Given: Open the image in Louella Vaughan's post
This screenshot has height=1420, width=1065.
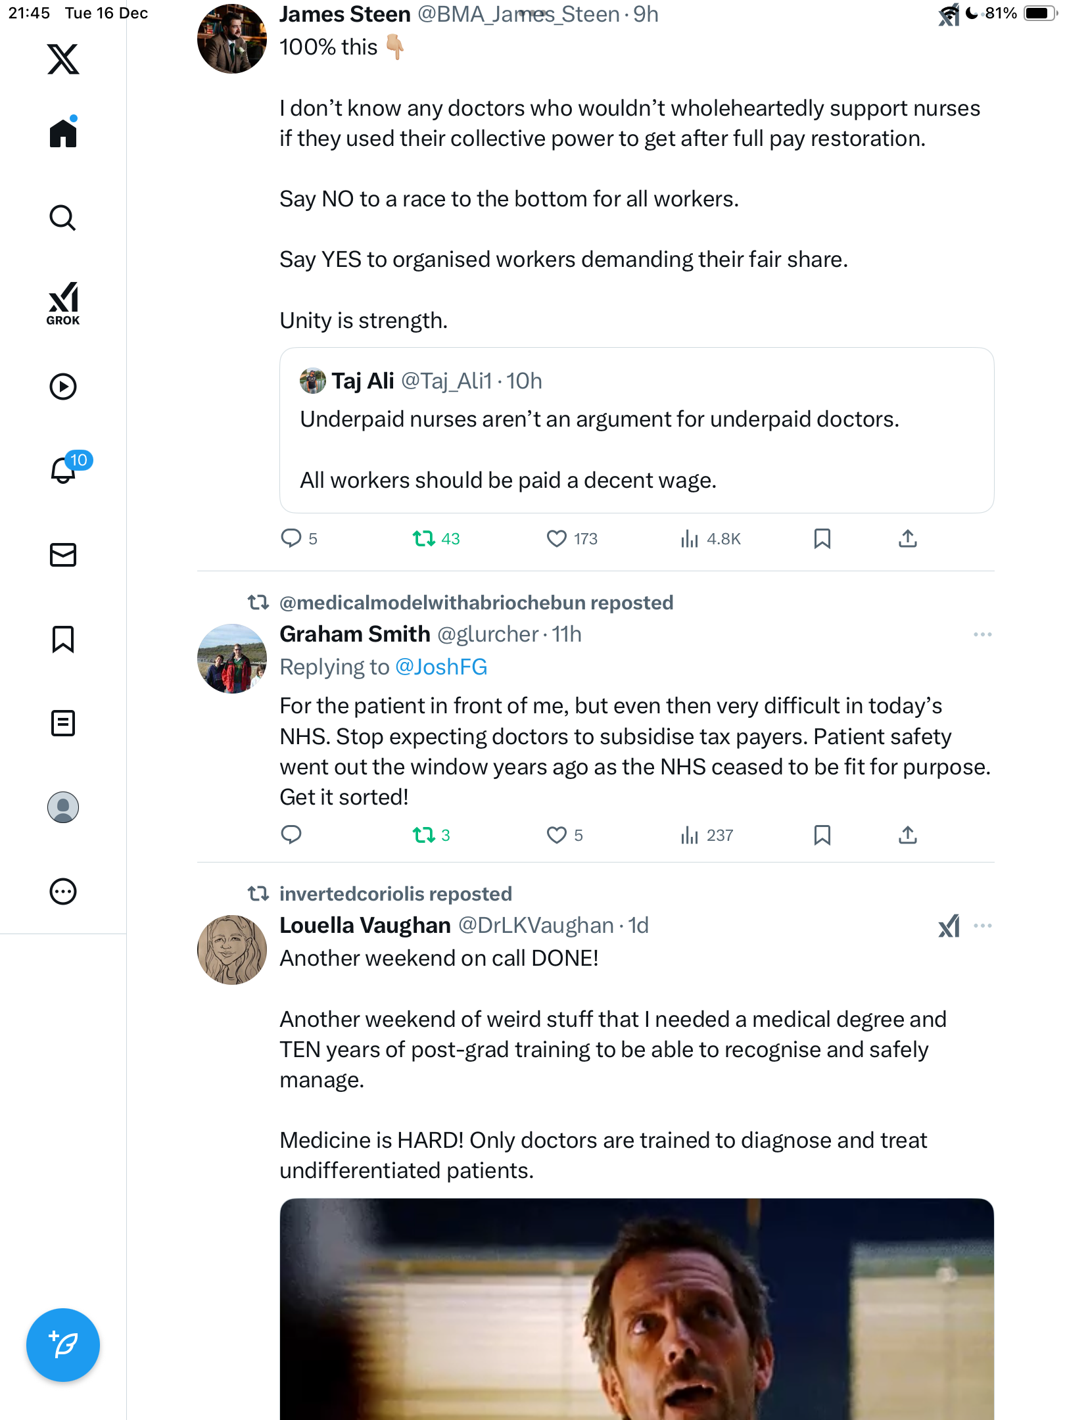Looking at the screenshot, I should tap(636, 1308).
